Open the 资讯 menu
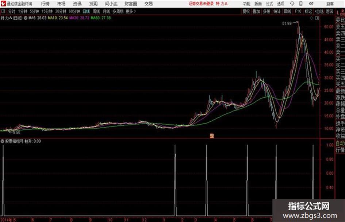 point(77,4)
